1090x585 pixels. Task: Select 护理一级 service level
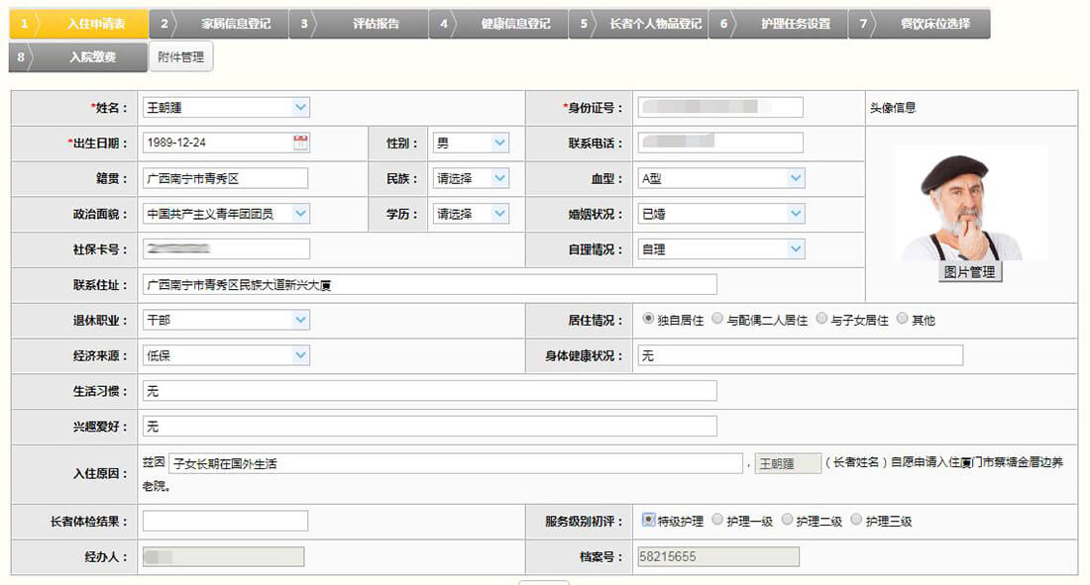pyautogui.click(x=717, y=521)
